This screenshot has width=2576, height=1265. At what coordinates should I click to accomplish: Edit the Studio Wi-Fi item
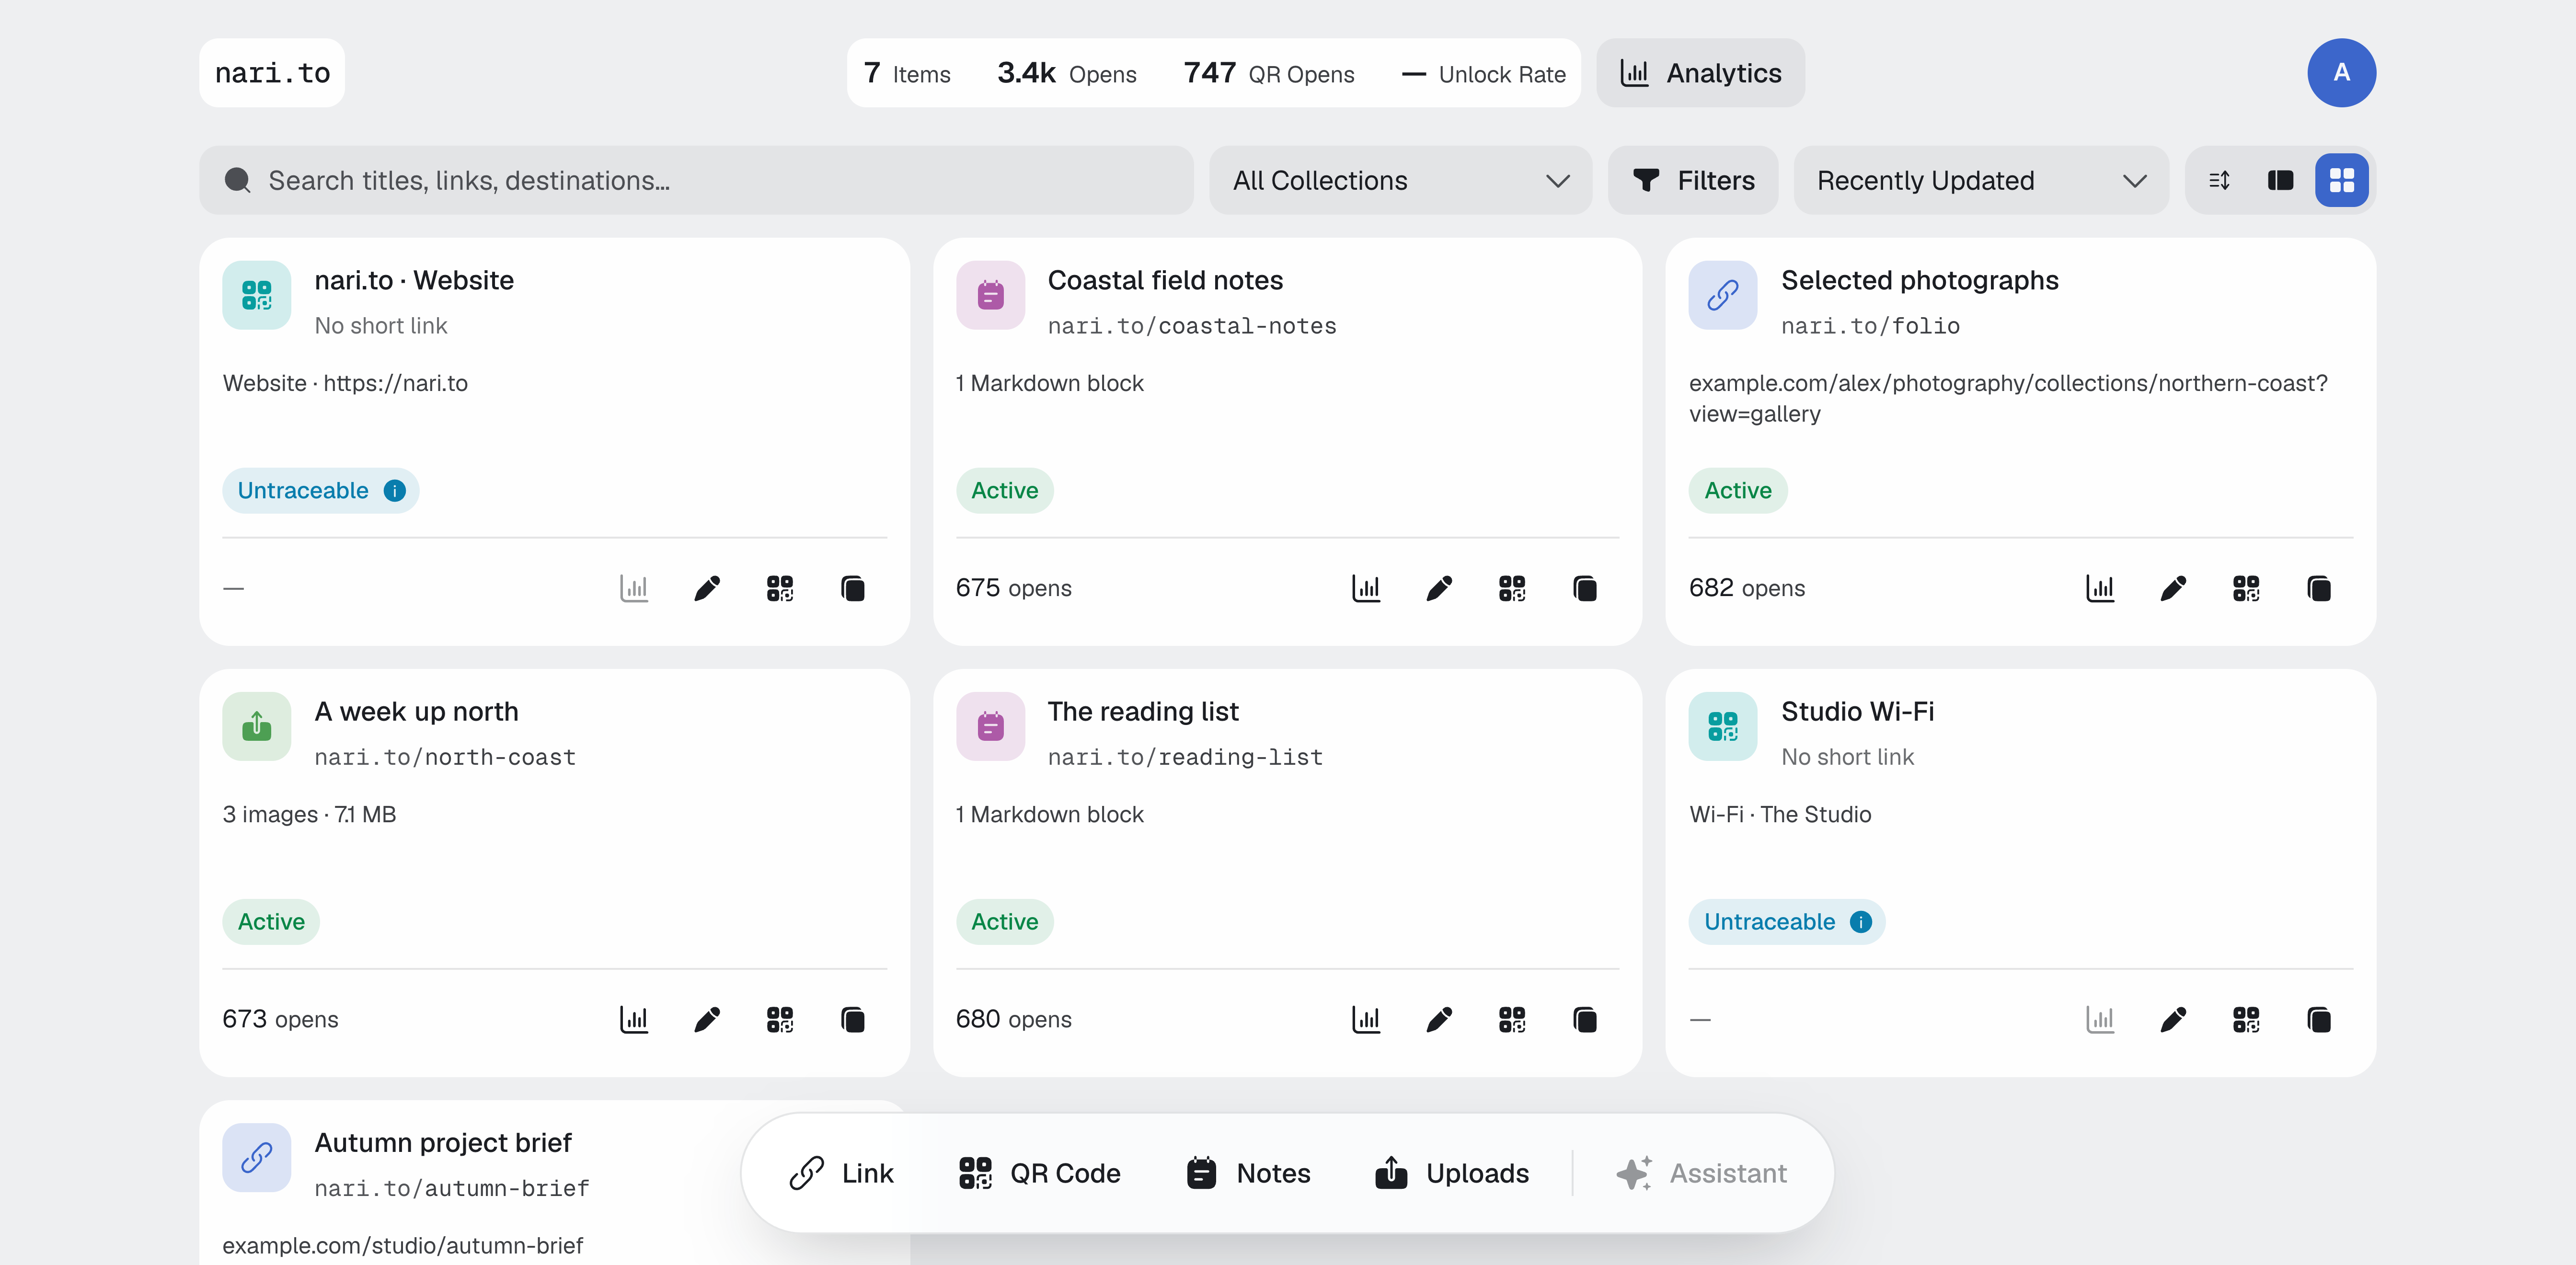tap(2173, 1019)
